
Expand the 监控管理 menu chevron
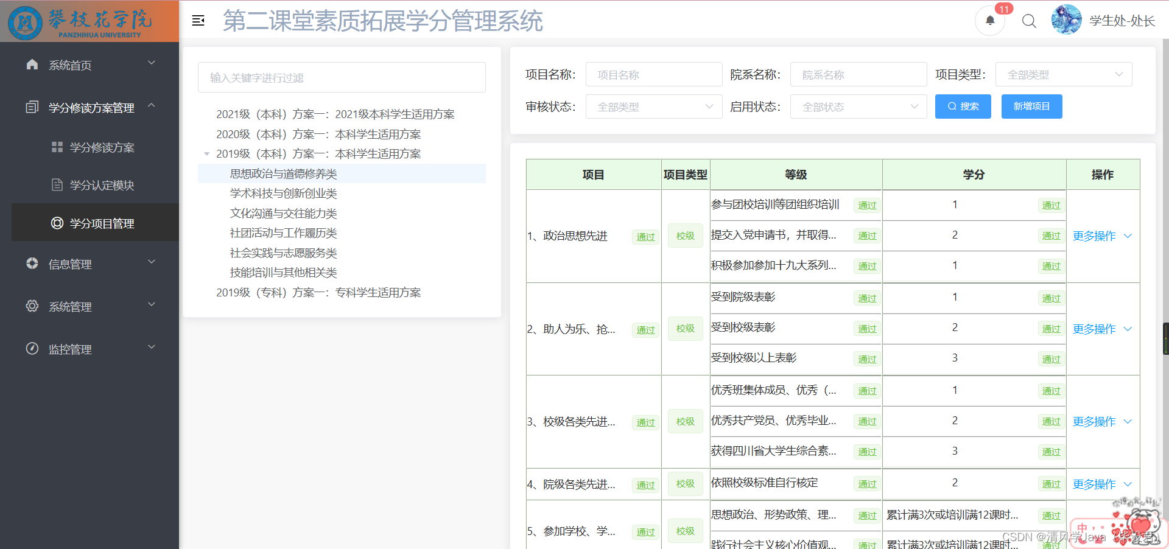(x=152, y=347)
